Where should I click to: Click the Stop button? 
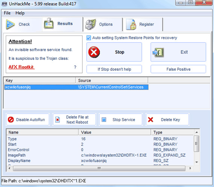tap(114, 52)
